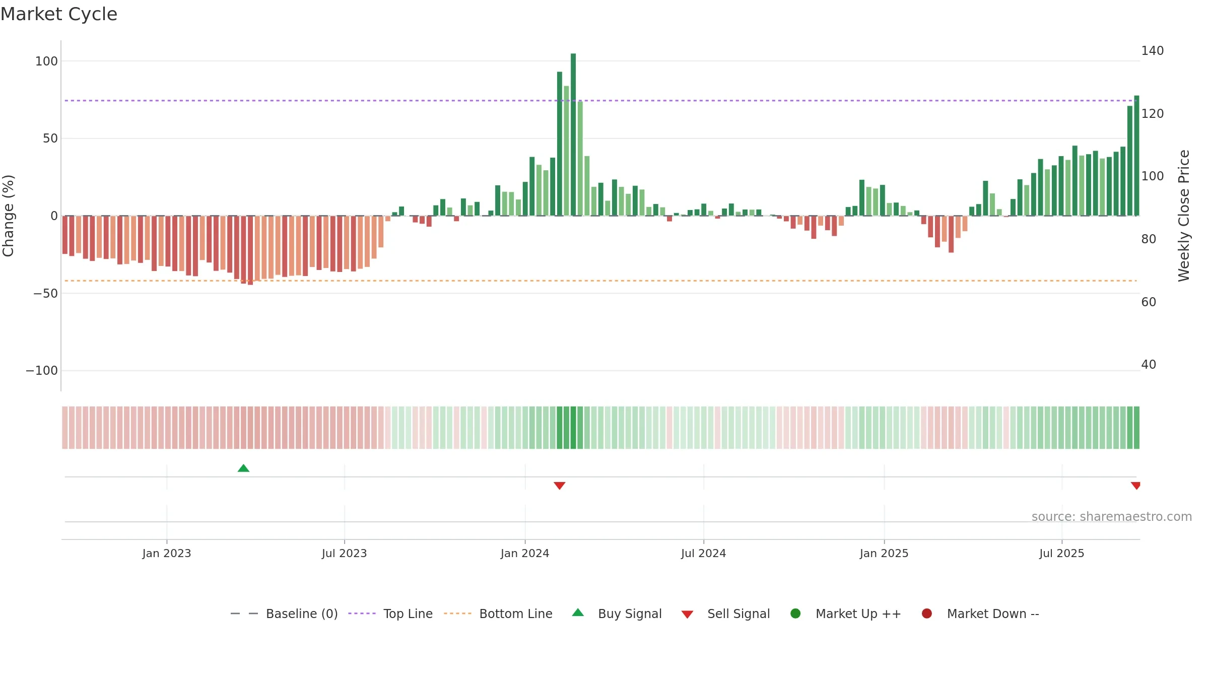Toggle Top Line legend entry
1209x680 pixels.
point(390,614)
